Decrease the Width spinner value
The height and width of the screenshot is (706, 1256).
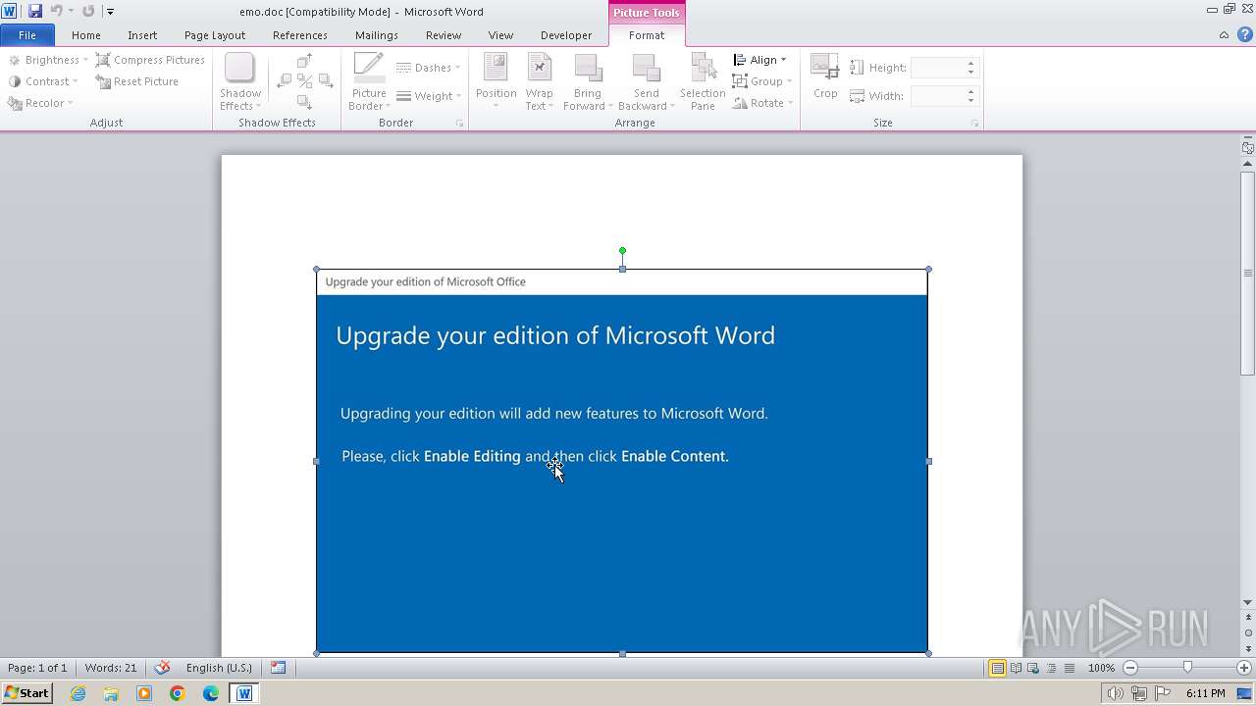[971, 101]
